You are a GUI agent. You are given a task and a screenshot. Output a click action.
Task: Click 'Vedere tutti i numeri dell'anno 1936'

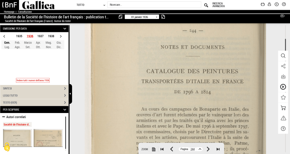coord(33,80)
